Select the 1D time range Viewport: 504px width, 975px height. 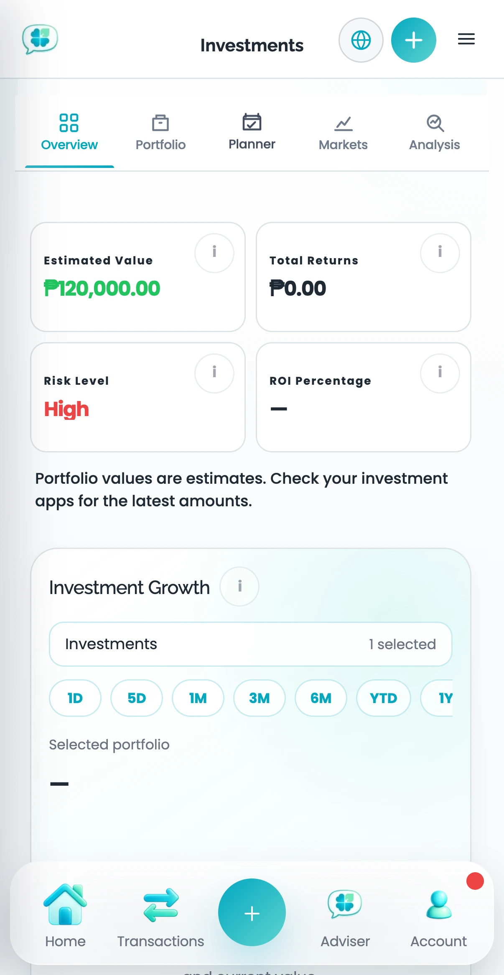pyautogui.click(x=75, y=698)
